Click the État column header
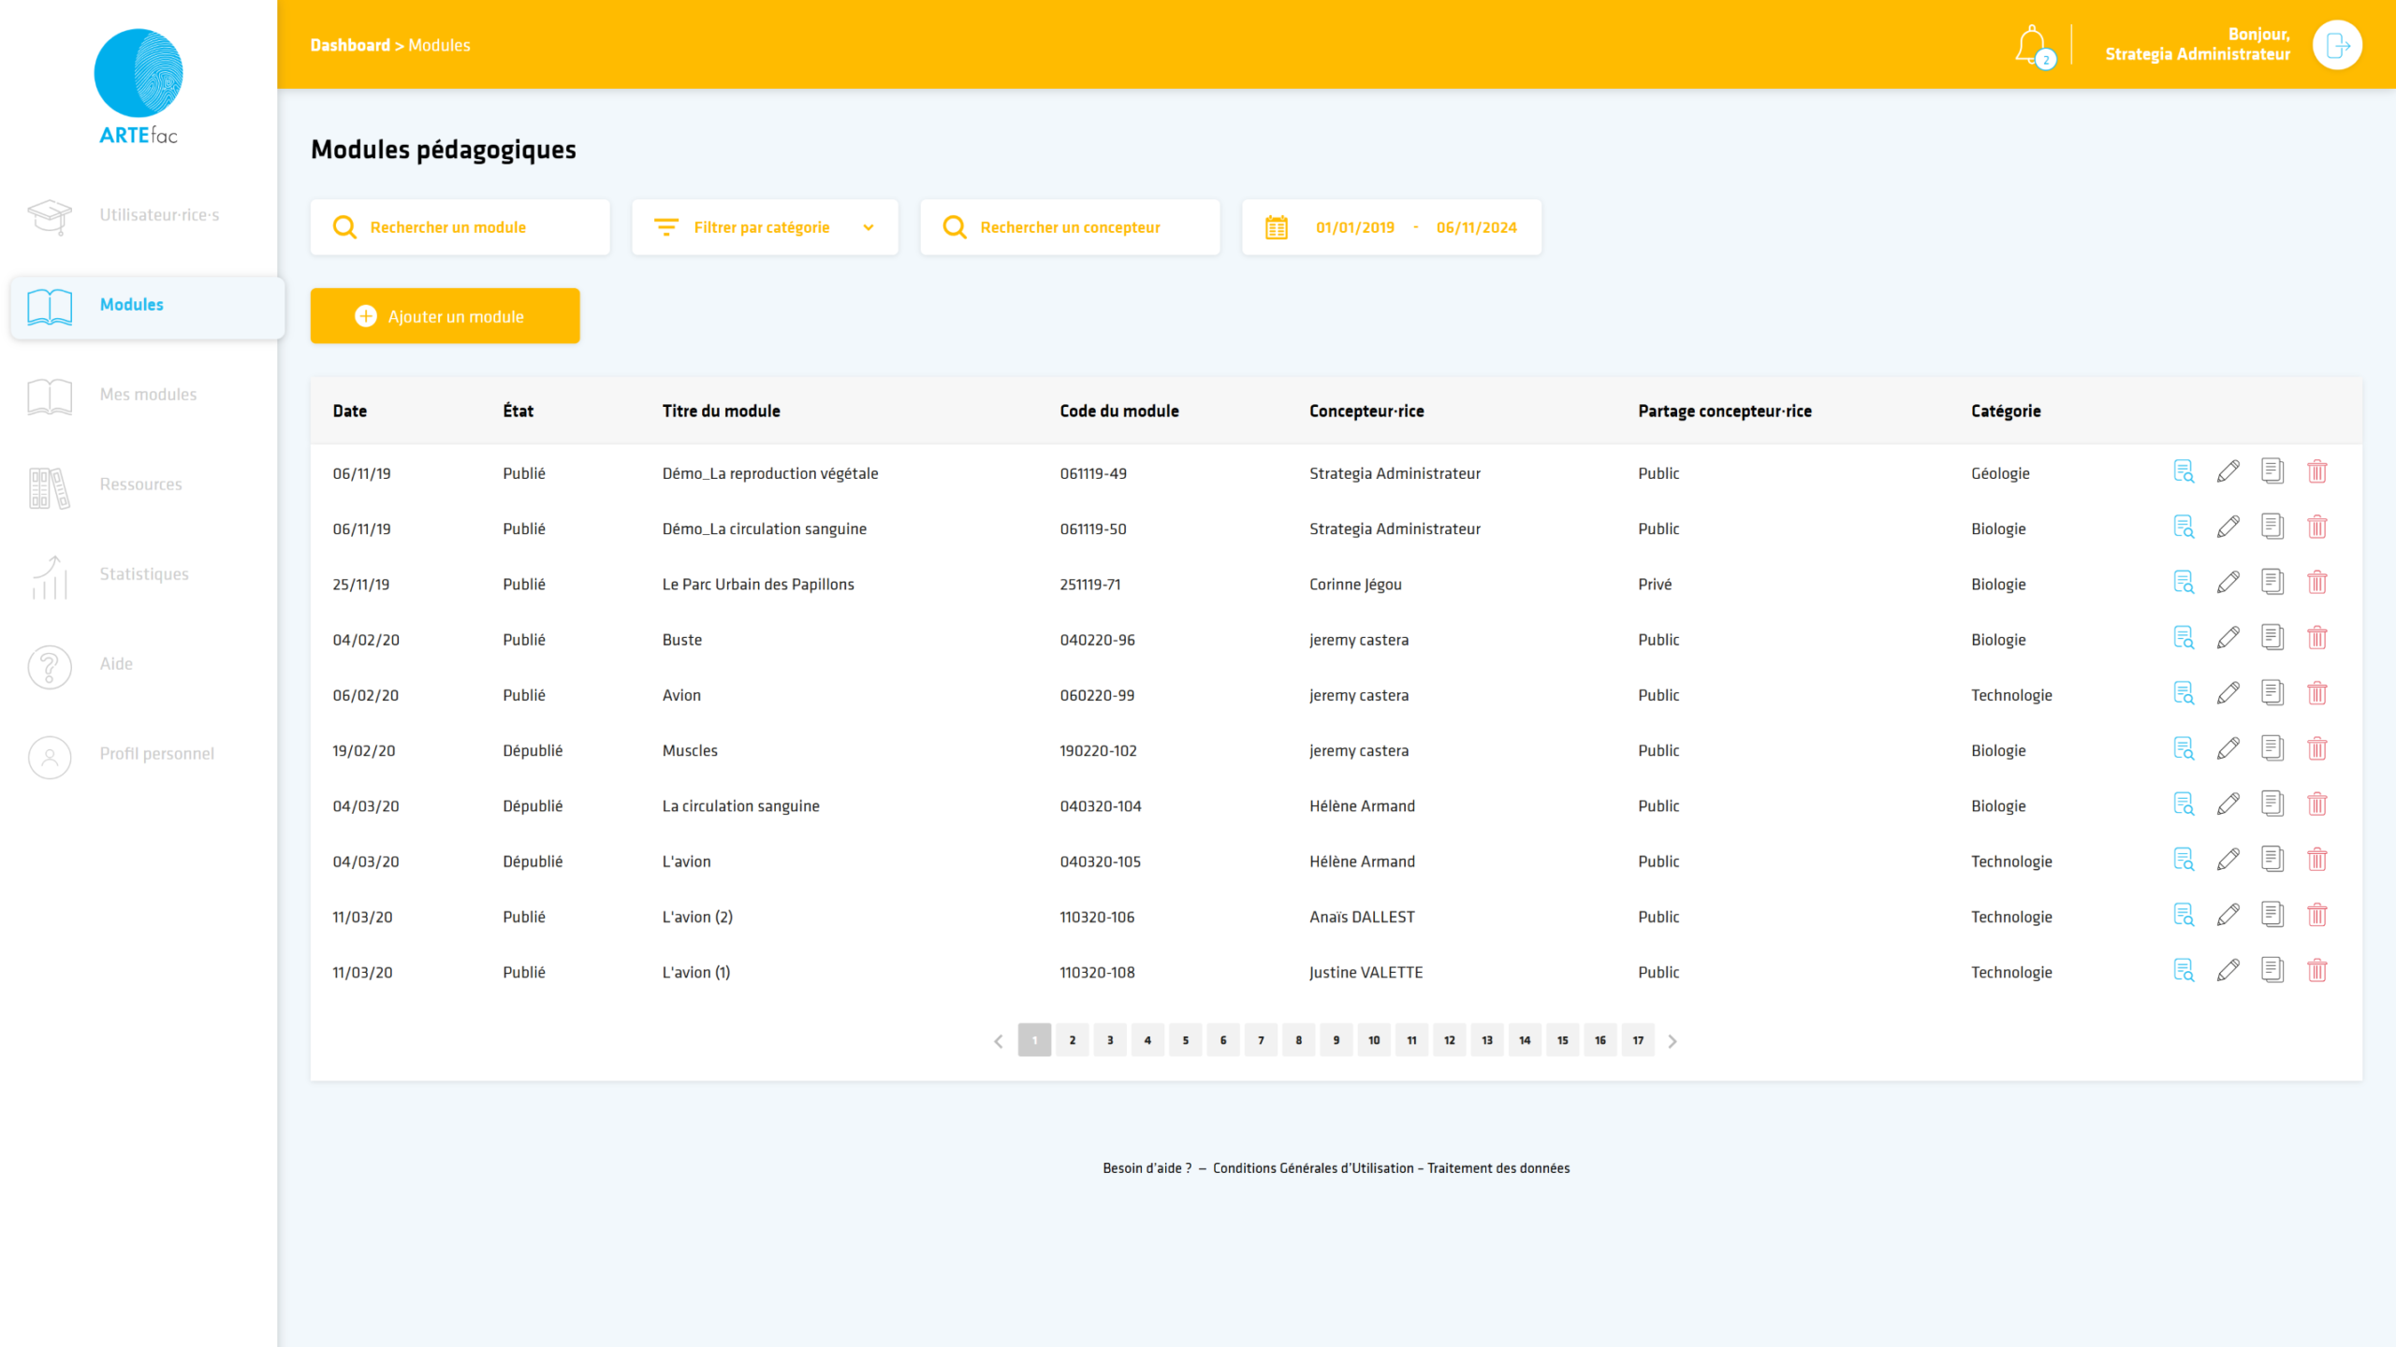Viewport: 2396px width, 1347px height. pos(518,411)
